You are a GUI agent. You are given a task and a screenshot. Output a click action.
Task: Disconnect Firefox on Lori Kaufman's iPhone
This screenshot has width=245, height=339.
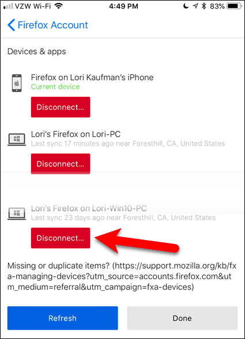tap(61, 107)
